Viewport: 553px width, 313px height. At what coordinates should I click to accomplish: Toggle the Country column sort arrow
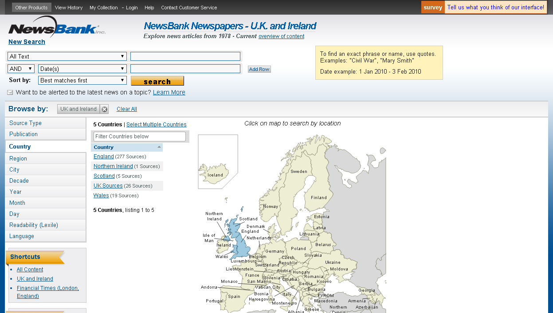(159, 147)
